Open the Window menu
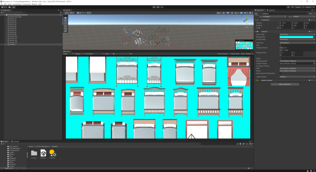The height and width of the screenshot is (172, 316). (34, 4)
